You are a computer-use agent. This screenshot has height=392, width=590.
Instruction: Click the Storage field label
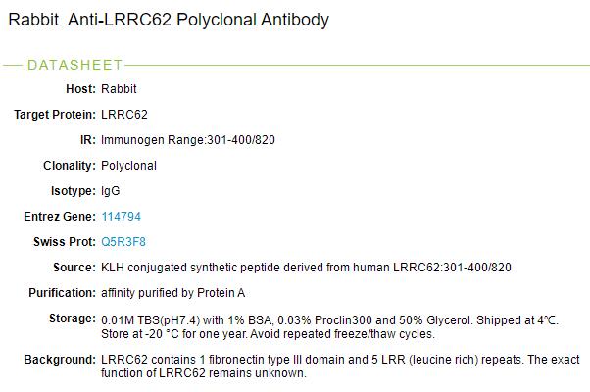pos(72,319)
